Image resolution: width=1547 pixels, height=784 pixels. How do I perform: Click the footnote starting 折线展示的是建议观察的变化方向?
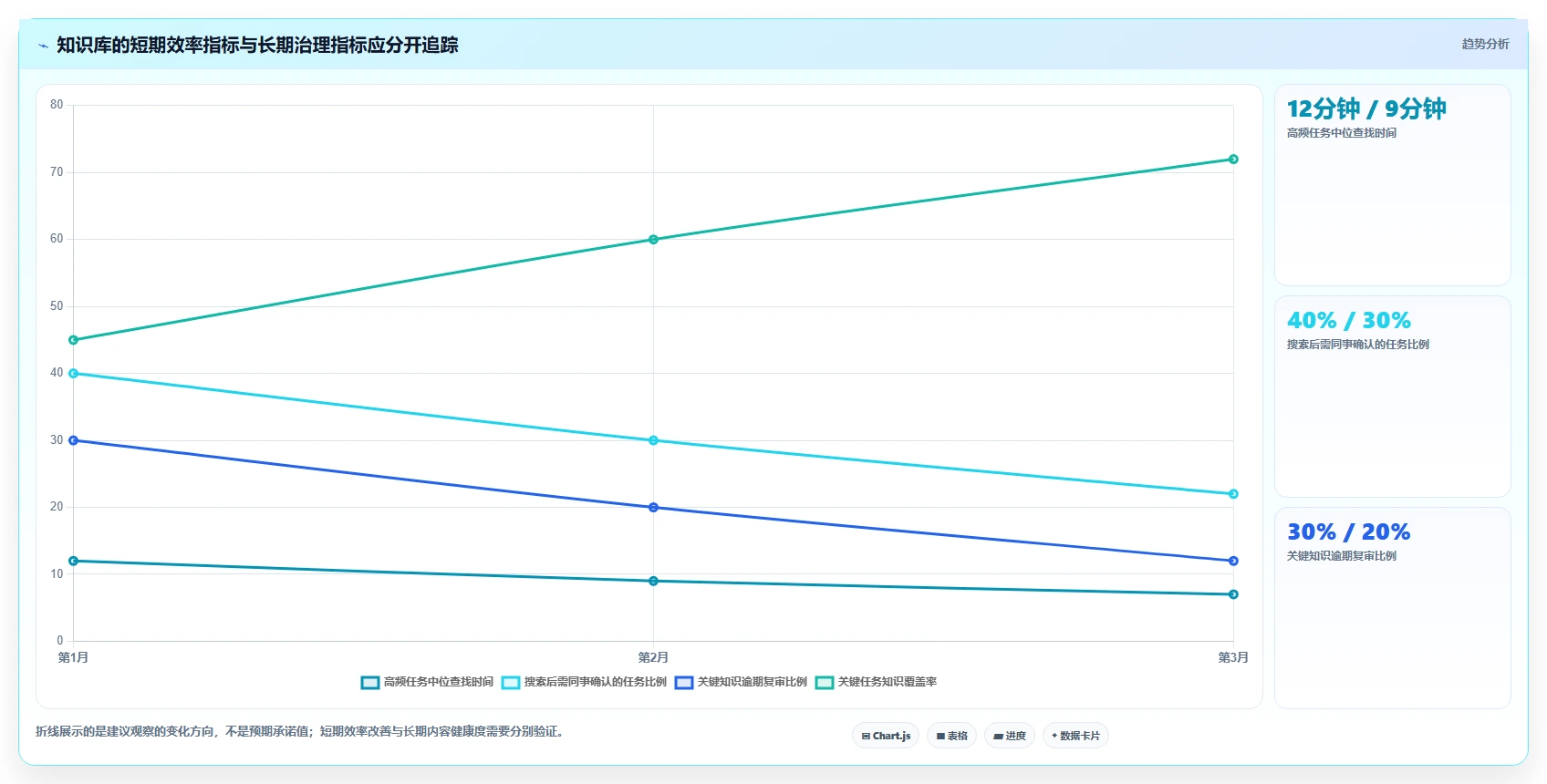click(301, 731)
